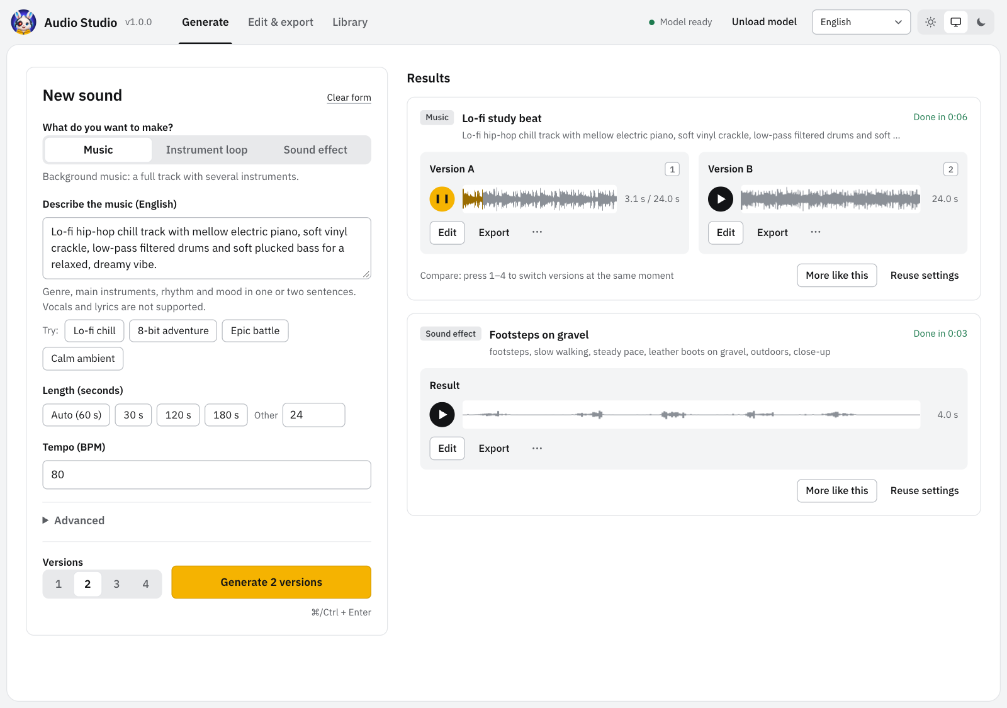Open more options for Version A

click(537, 232)
